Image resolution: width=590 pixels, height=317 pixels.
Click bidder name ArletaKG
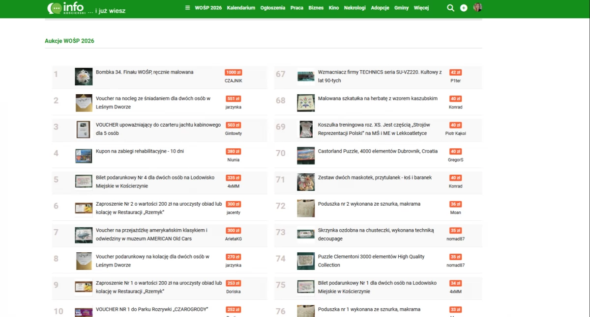[234, 239]
